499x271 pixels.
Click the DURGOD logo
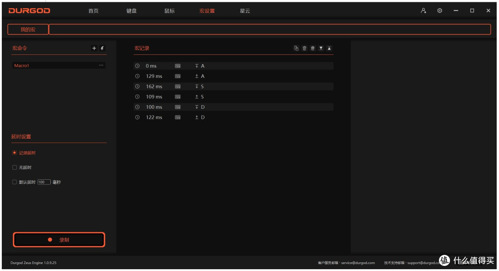click(29, 11)
